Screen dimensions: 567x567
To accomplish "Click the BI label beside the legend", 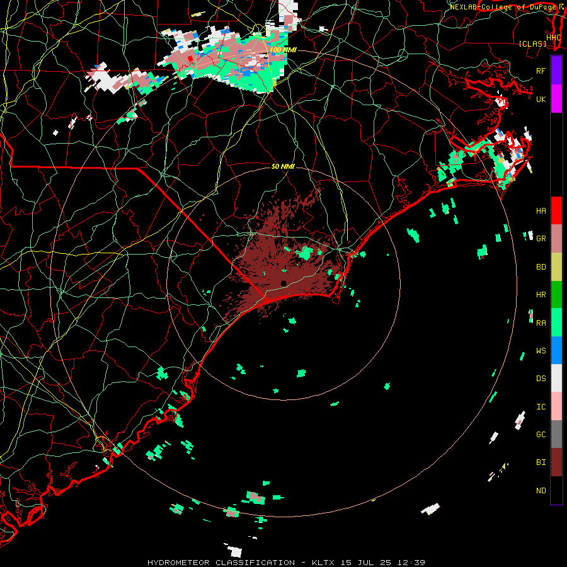I will 541,462.
